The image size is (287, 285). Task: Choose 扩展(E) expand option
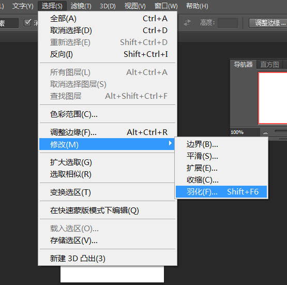tap(221, 168)
